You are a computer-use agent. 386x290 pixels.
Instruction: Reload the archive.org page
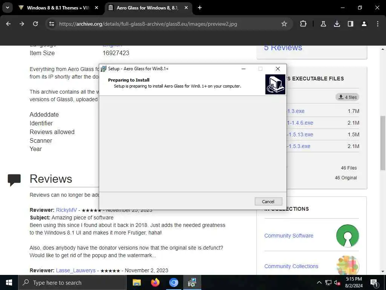(35, 24)
